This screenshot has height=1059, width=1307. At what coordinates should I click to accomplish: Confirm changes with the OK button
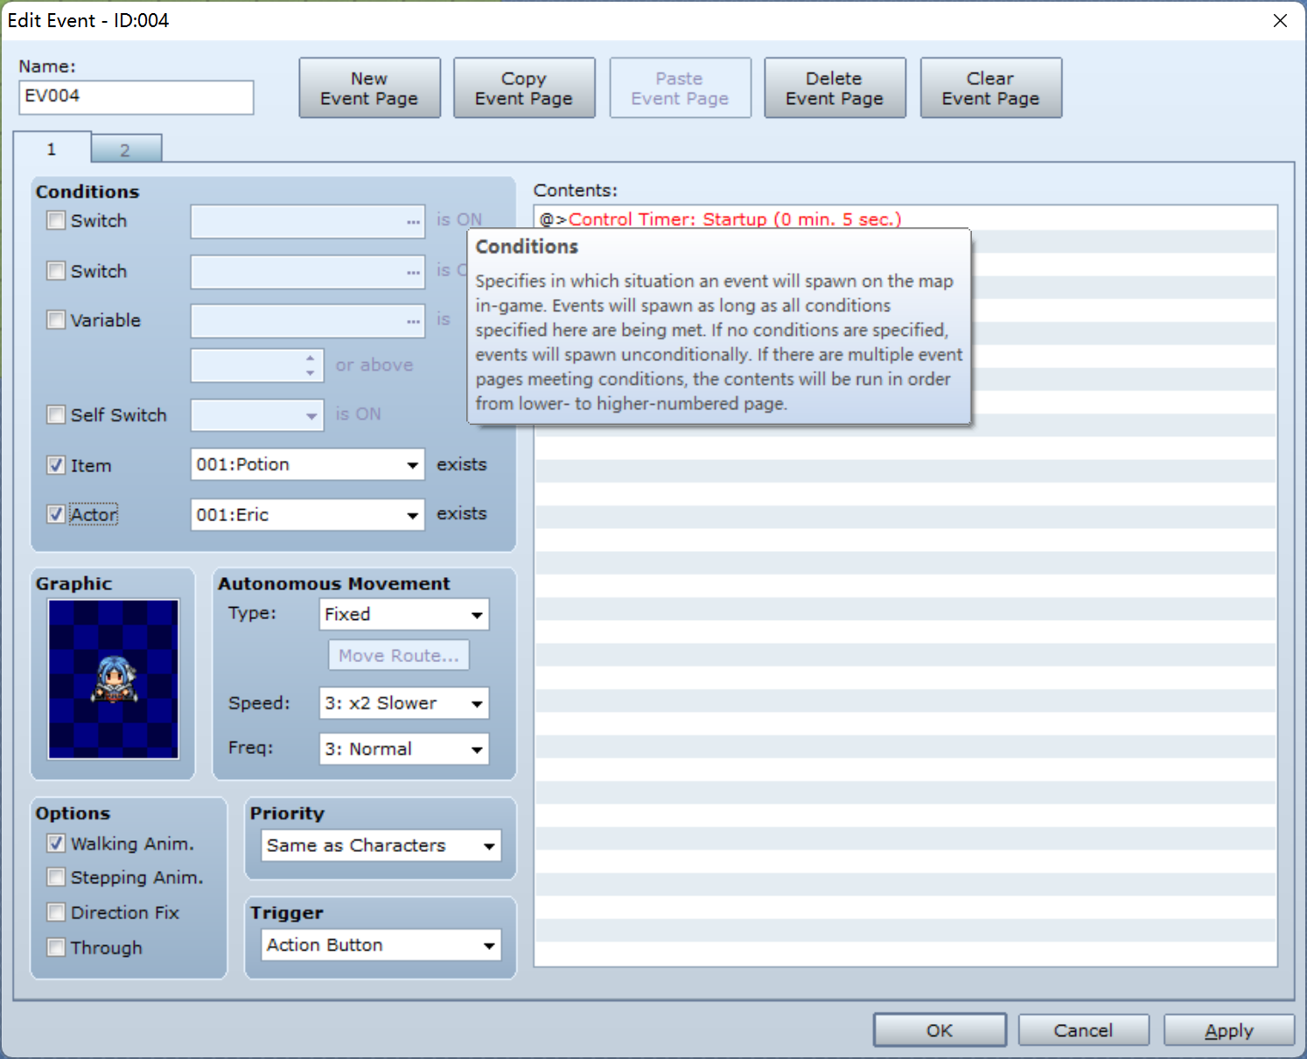coord(940,1030)
